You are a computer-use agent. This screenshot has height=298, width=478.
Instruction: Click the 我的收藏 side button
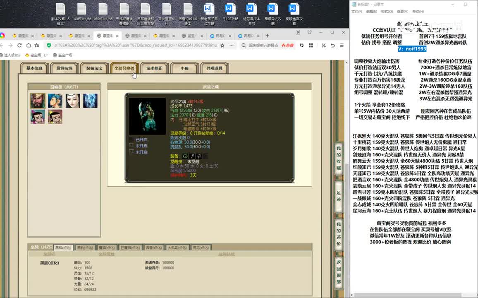click(x=338, y=158)
